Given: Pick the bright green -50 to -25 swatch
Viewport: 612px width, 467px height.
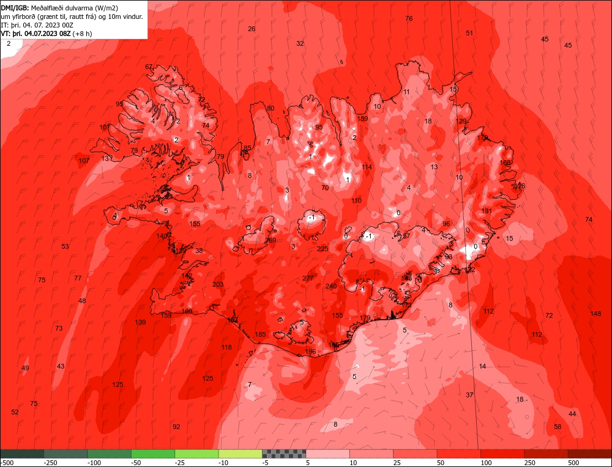Looking at the screenshot, I should coord(153,454).
